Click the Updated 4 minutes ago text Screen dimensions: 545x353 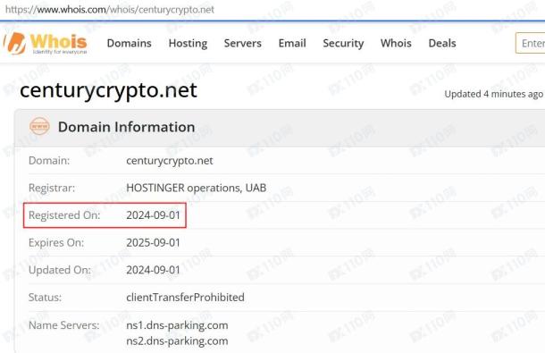coord(493,94)
